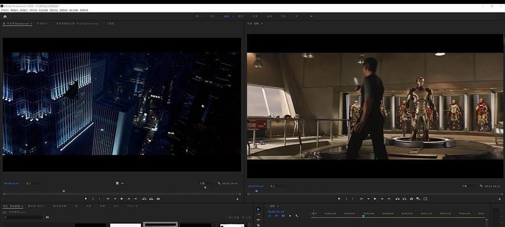Click Drag Audio Only icon in Source monitor
Image resolution: width=505 pixels, height=227 pixels.
[x=122, y=183]
